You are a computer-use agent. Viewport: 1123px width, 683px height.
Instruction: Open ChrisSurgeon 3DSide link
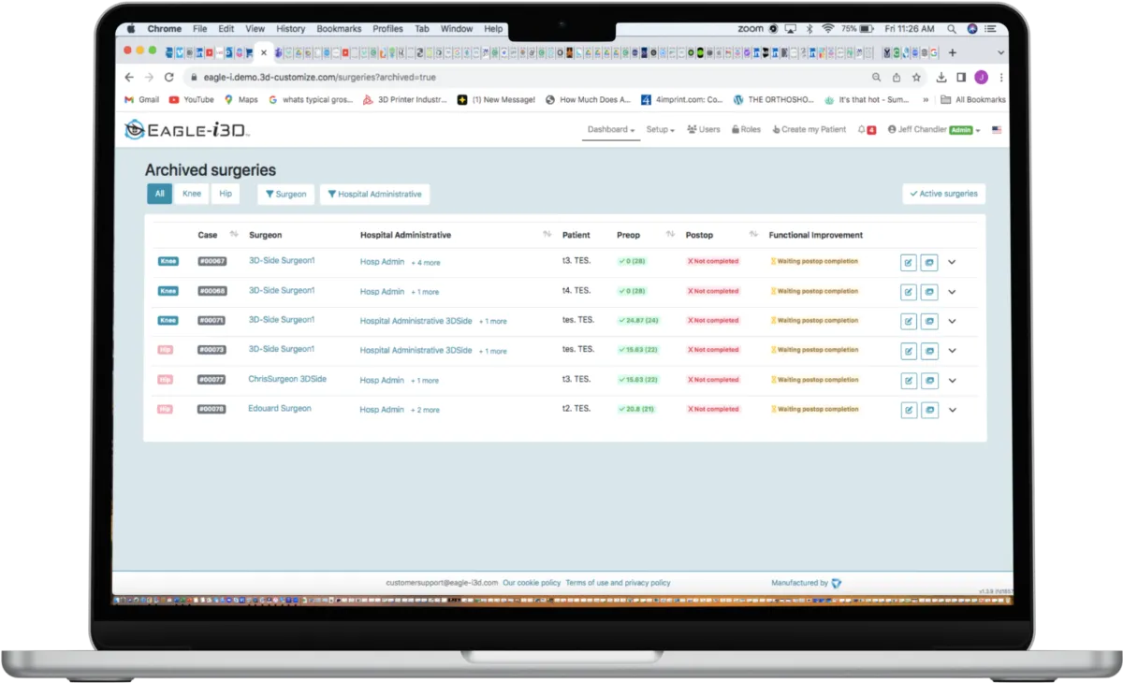(x=287, y=379)
